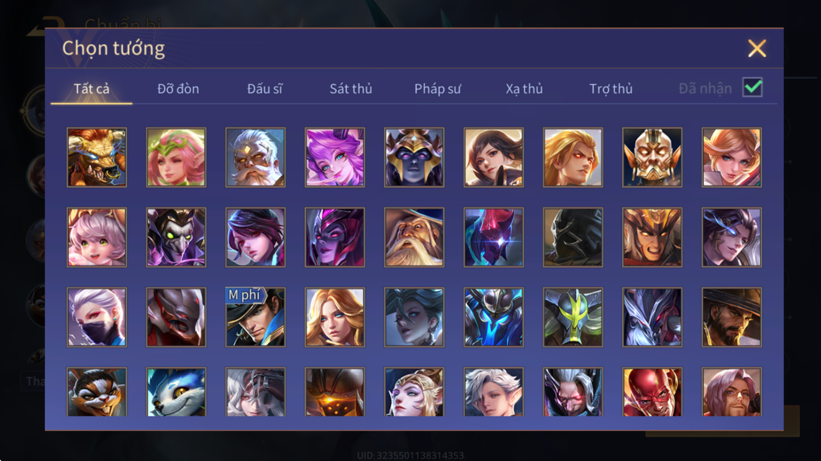This screenshot has width=821, height=461.
Task: Pick the cowboy with brown hat and beard
Action: 732,317
